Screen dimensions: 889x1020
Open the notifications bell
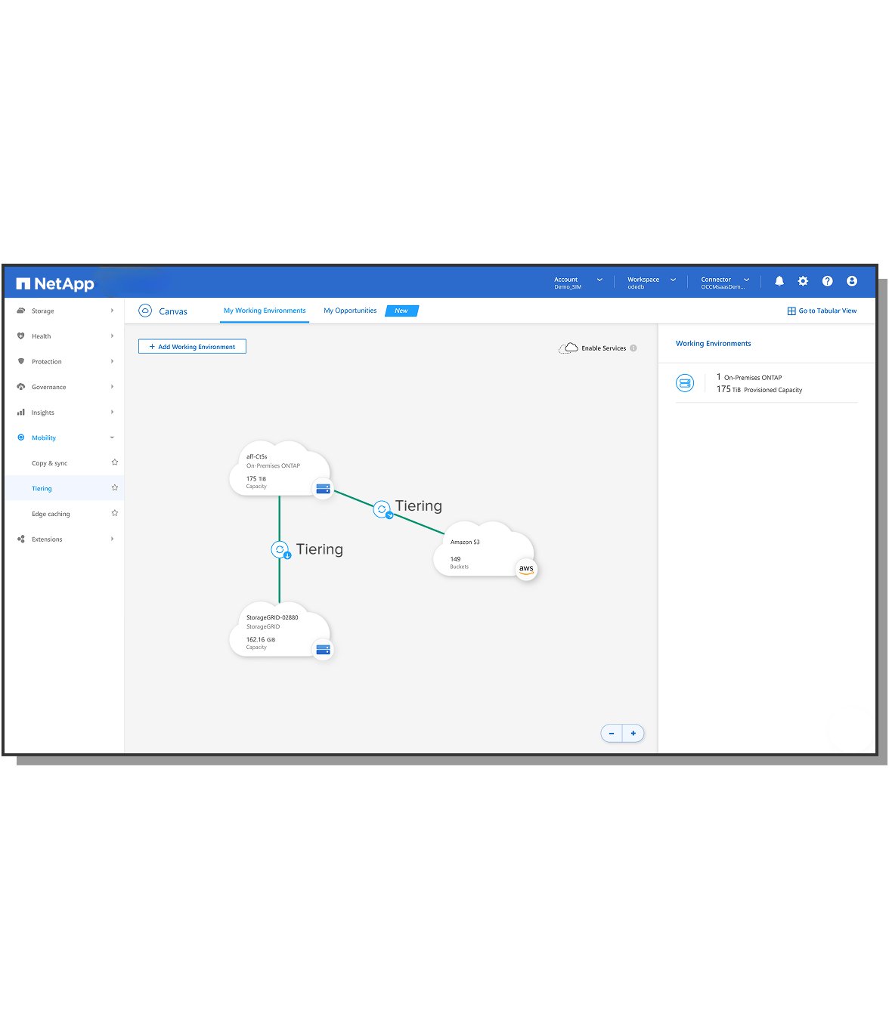point(779,281)
